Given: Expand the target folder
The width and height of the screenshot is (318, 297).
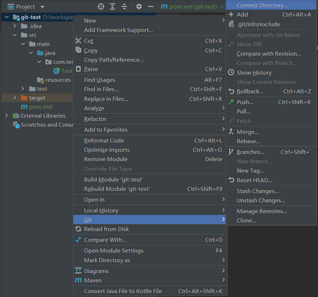Looking at the screenshot, I should (15, 98).
